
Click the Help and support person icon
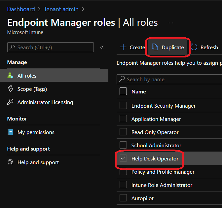click(11, 162)
